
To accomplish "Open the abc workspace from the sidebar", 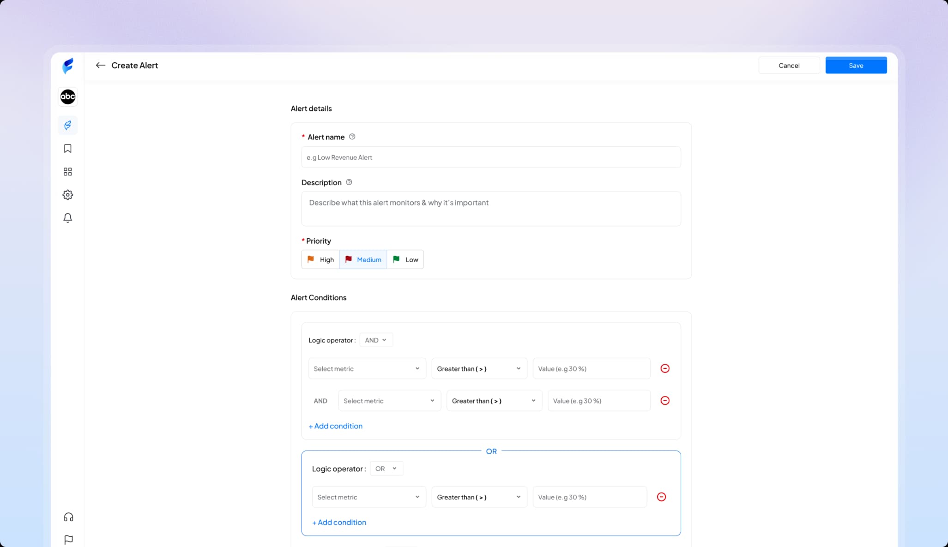I will tap(67, 96).
